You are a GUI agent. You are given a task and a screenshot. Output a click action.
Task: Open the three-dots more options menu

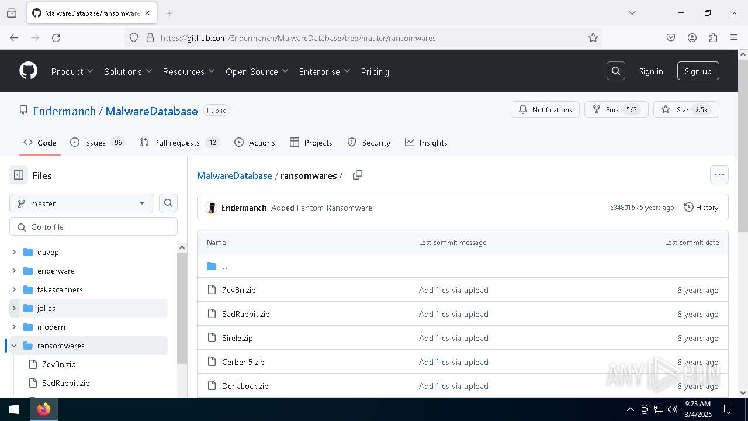719,174
